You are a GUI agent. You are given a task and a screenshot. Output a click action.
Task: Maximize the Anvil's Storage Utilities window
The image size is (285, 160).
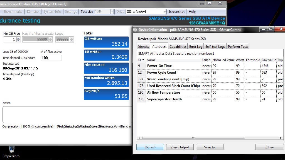pyautogui.click(x=210, y=3)
